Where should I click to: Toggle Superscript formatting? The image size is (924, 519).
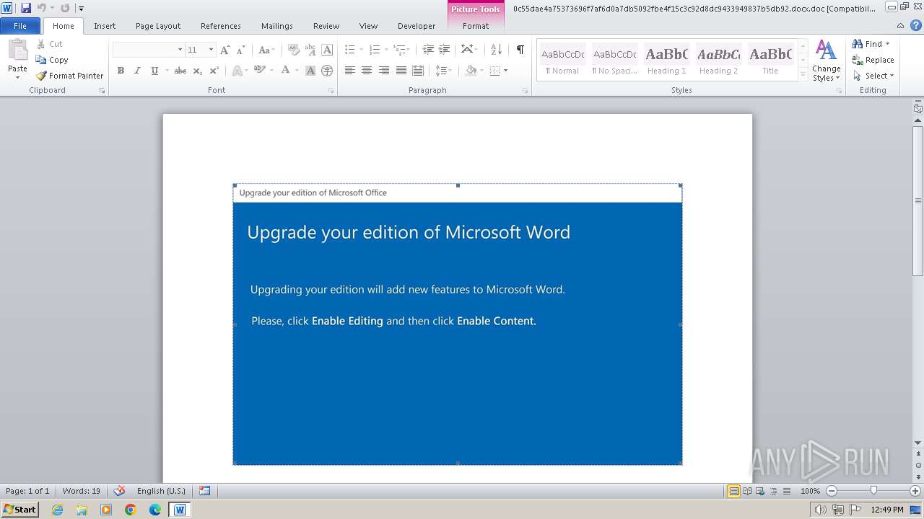coord(214,71)
